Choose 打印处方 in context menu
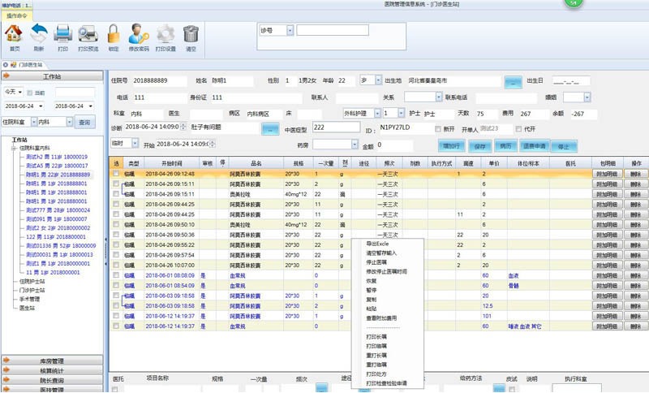 point(376,374)
